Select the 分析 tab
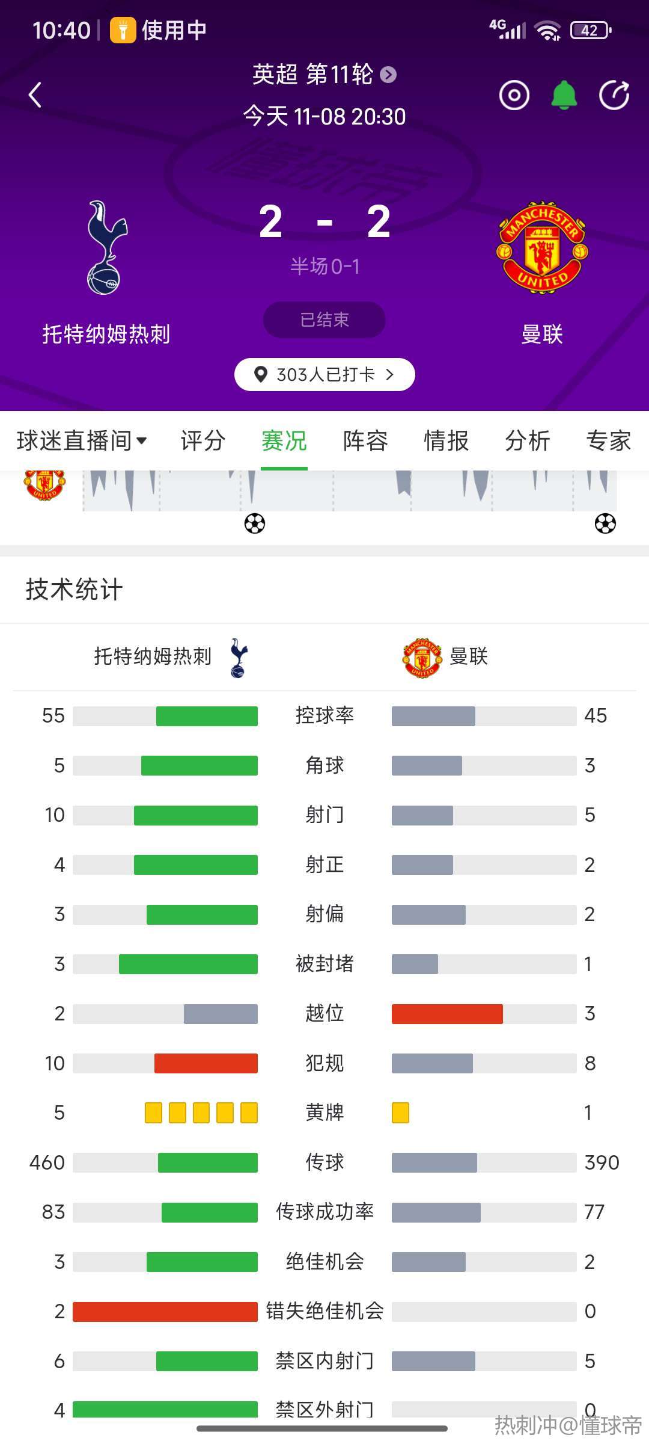This screenshot has height=1444, width=649. [528, 441]
